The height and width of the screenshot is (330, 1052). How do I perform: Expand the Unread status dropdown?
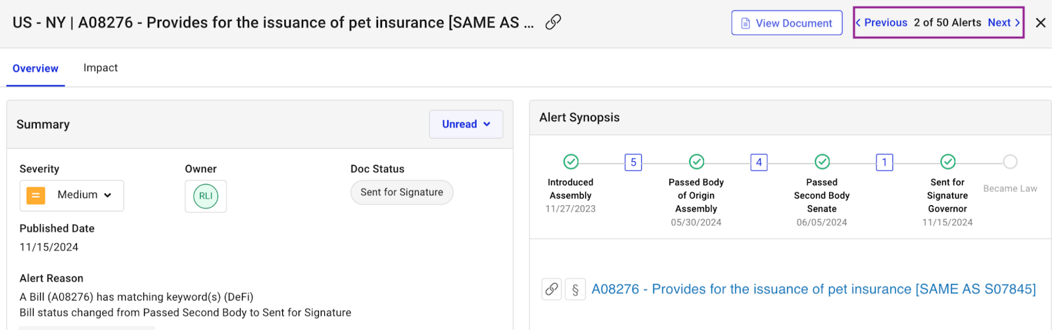tap(466, 124)
